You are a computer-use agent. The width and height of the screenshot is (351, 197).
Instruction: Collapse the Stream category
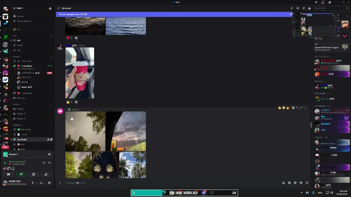pos(17,57)
